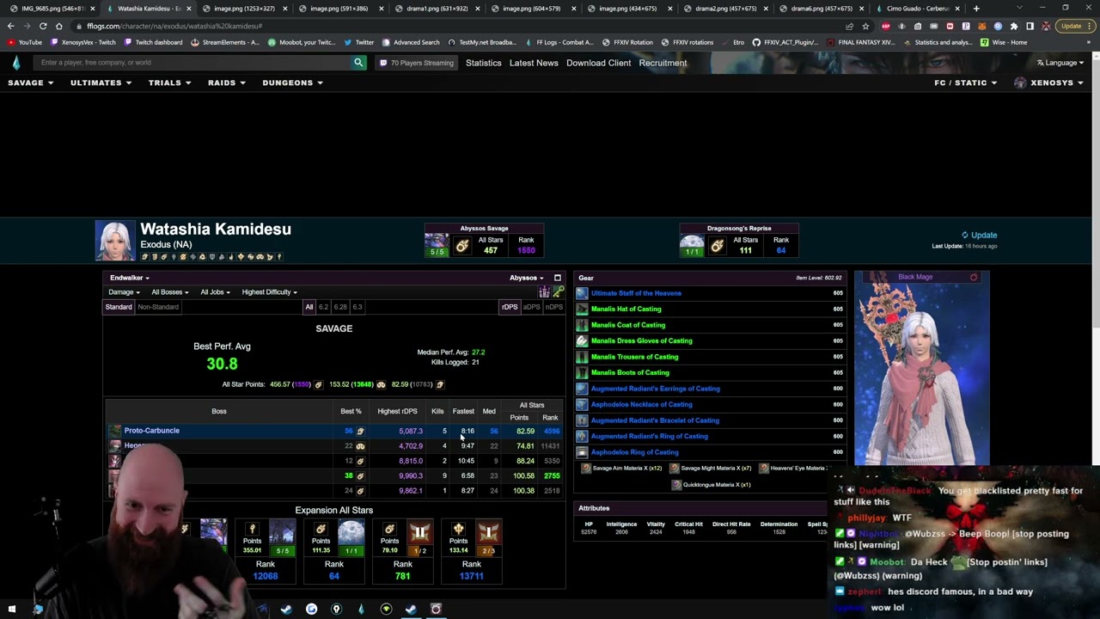Screen dimensions: 1100x619
Task: Open Ultimate Staff of the Heavens link
Action: 636,293
